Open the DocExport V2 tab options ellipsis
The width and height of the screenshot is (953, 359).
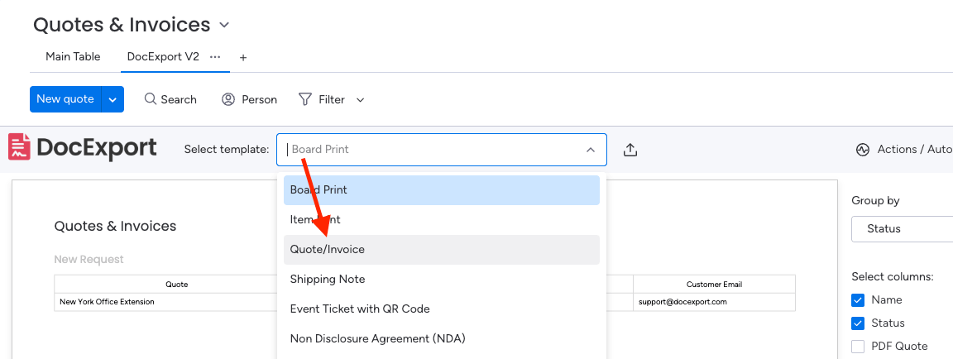[x=214, y=56]
